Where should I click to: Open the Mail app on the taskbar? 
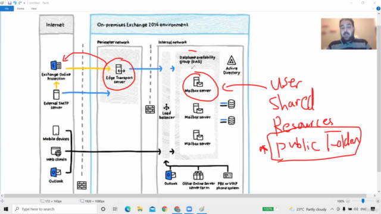[x=152, y=209]
